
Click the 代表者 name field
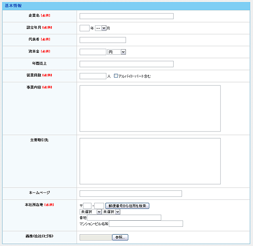(103, 40)
